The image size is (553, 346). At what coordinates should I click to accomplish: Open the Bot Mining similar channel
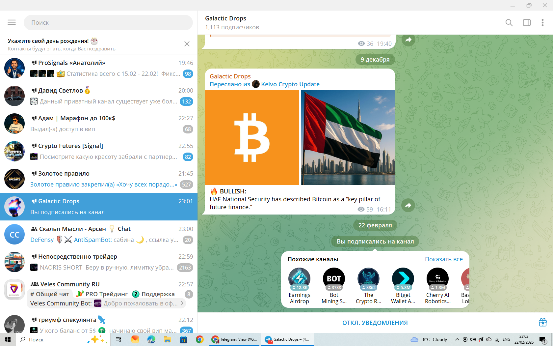pos(334,286)
